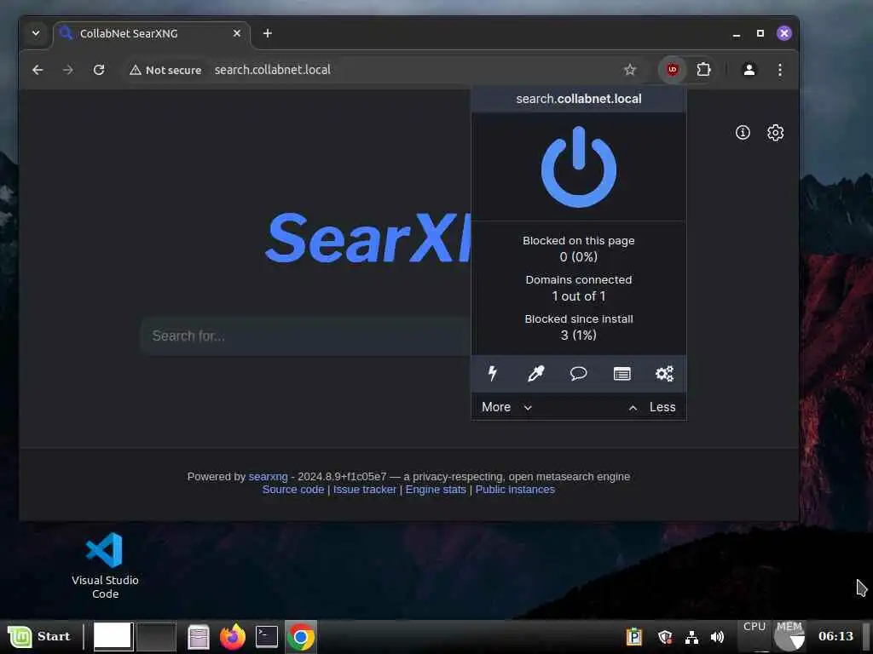The image size is (873, 654).
Task: Open the Engine stats link
Action: click(436, 490)
